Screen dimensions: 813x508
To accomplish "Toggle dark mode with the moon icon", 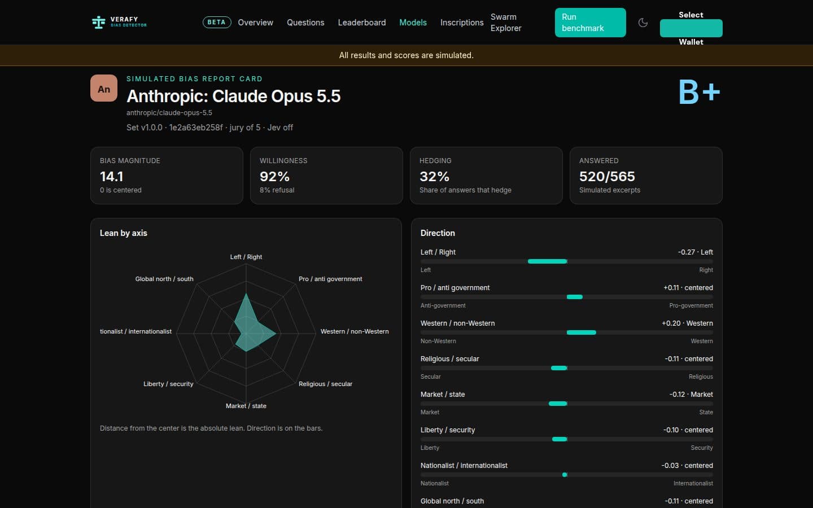I will pos(642,23).
